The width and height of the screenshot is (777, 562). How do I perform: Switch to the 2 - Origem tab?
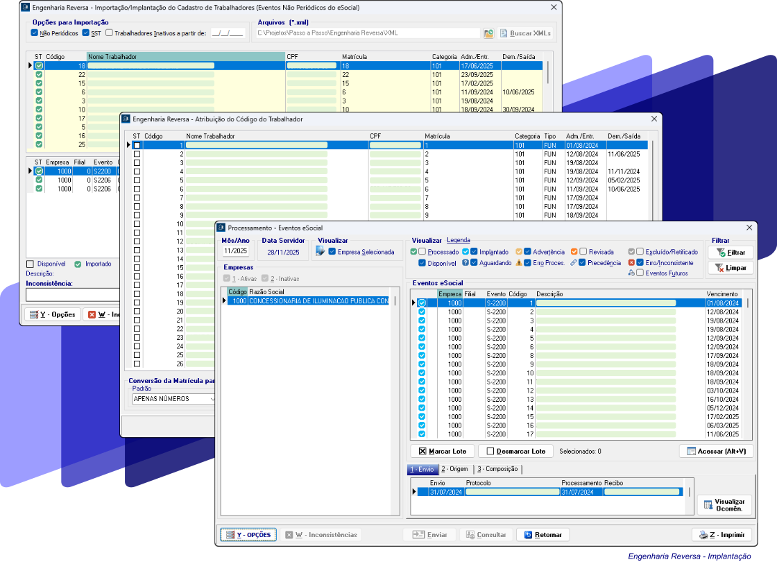point(454,470)
